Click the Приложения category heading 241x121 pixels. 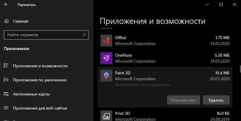pyautogui.click(x=16, y=48)
